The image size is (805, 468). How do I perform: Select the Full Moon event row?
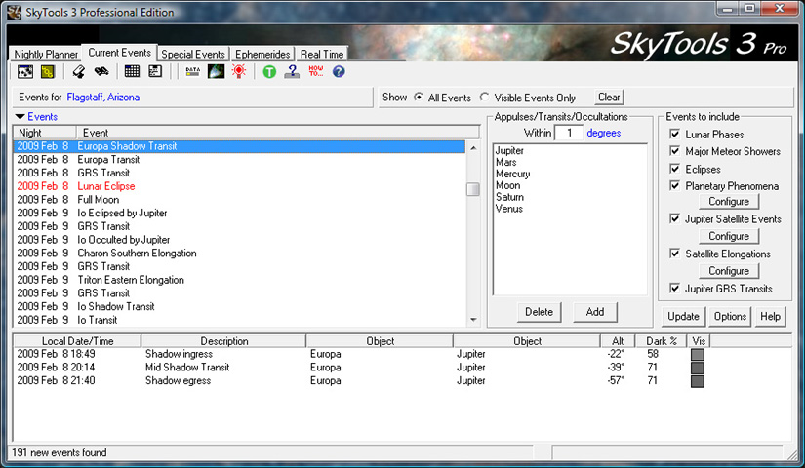pos(239,199)
